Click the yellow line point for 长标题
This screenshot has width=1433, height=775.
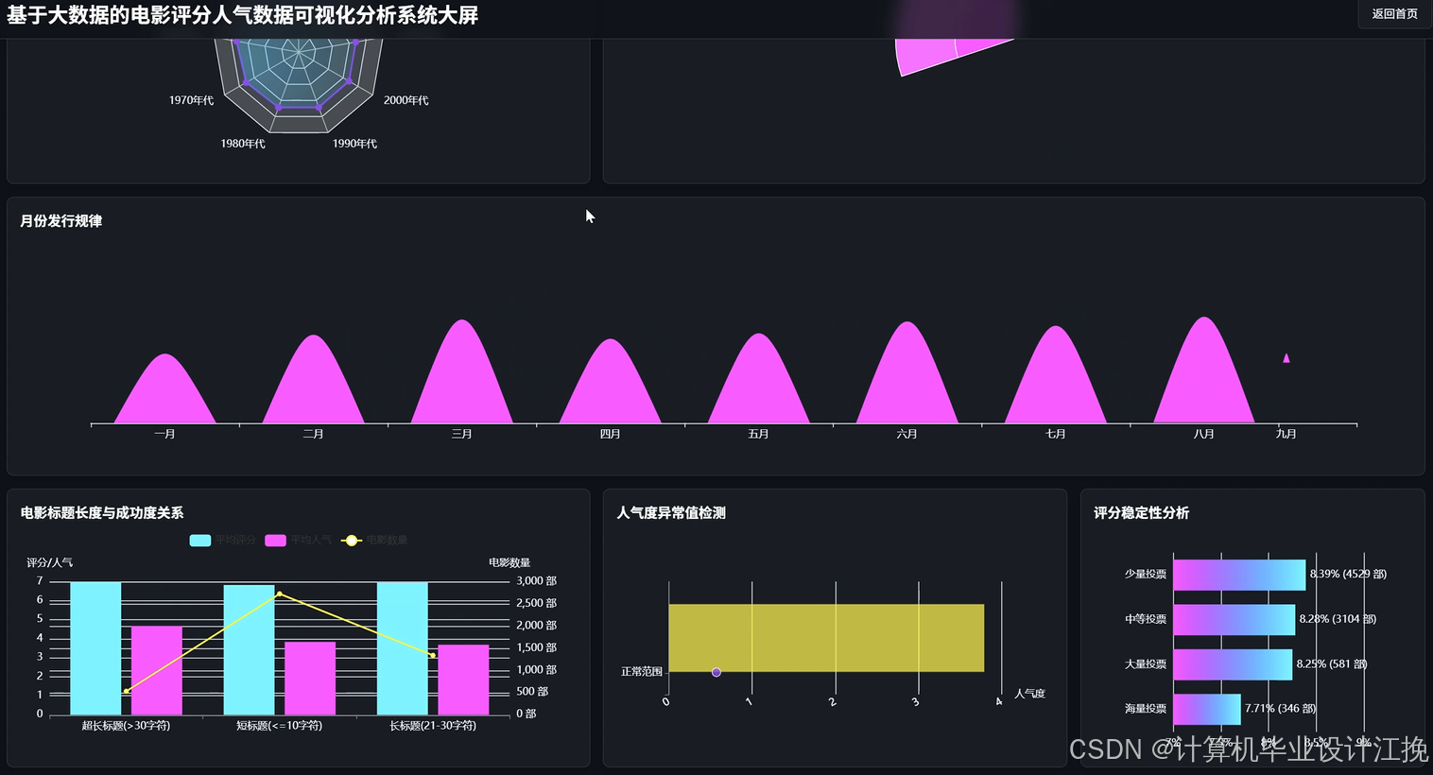[x=433, y=655]
